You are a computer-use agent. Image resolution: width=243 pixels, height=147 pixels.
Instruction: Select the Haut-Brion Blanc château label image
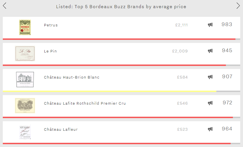(25, 79)
